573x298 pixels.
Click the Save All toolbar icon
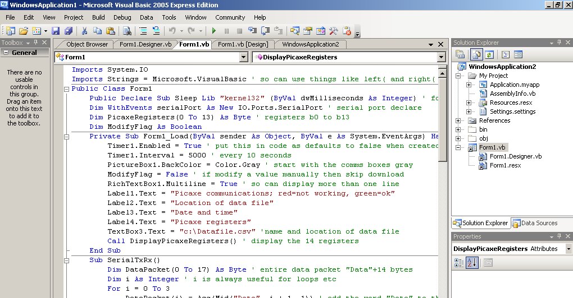[x=69, y=31]
